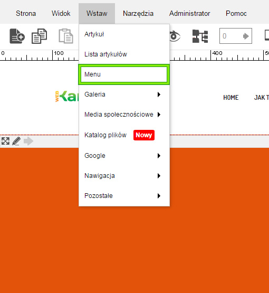Expand the Nawigacja submenu
The height and width of the screenshot is (293, 269).
124,176
